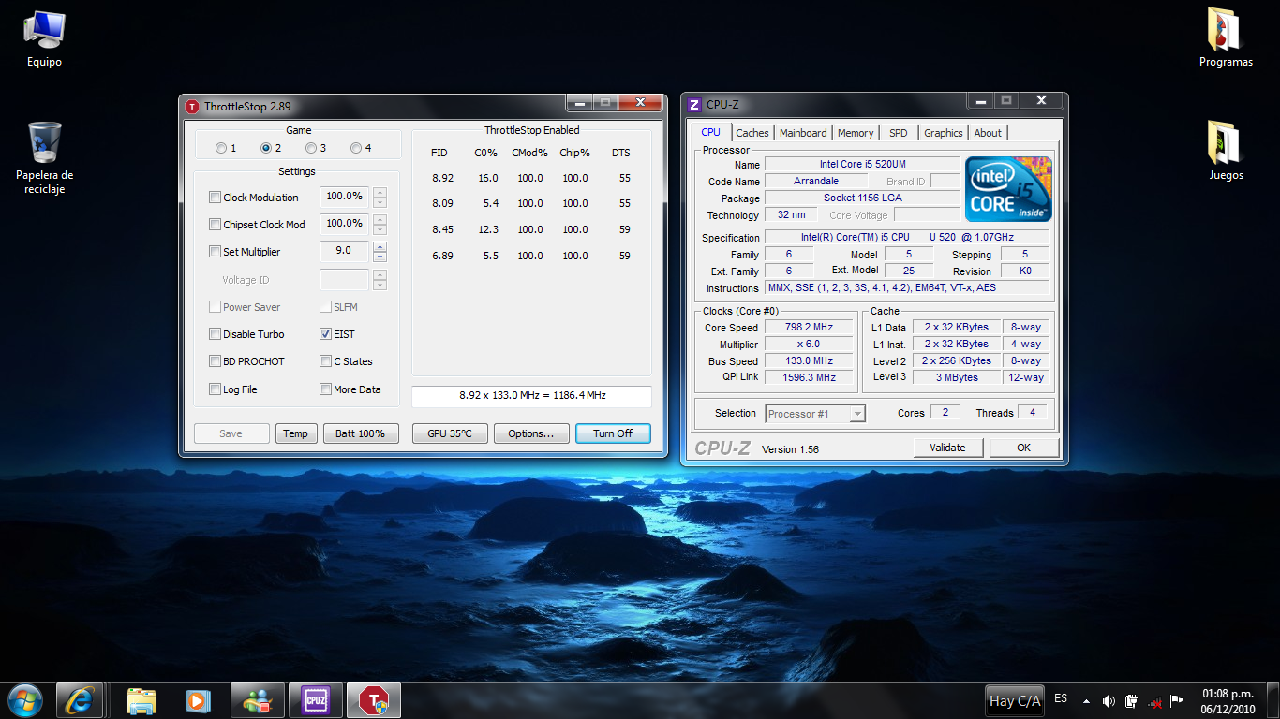Click the volume speaker tray icon

1109,700
